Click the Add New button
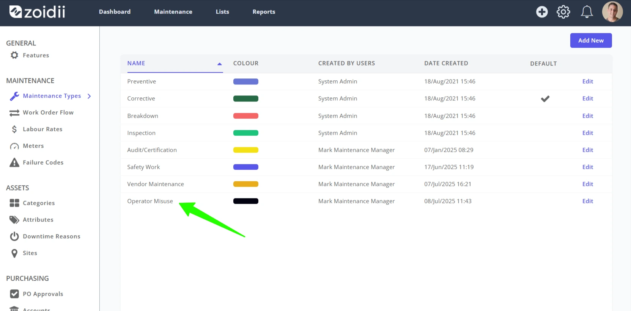Image resolution: width=631 pixels, height=311 pixels. [x=591, y=41]
